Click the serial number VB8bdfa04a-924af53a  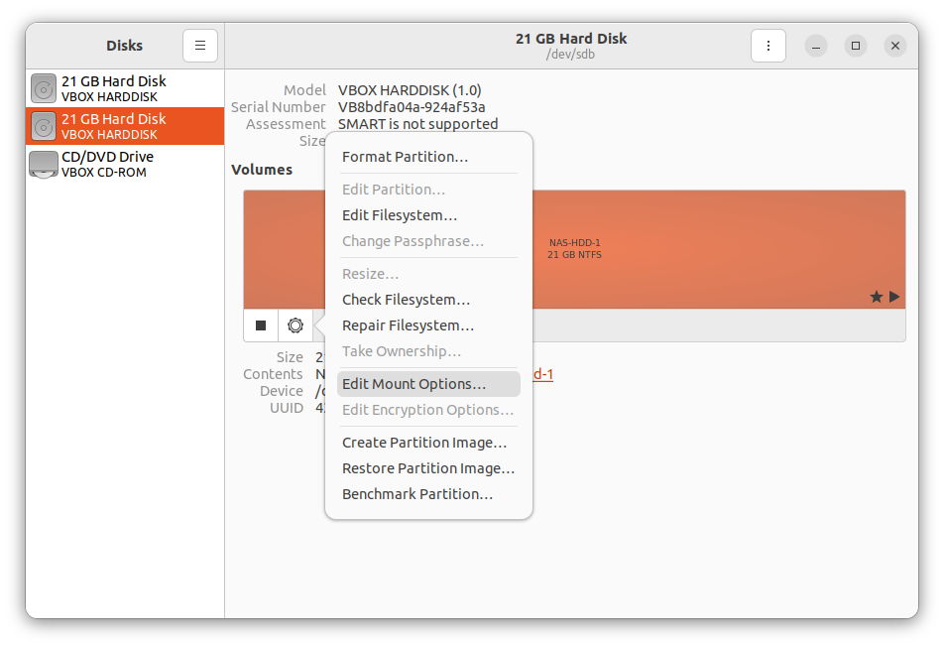412,107
